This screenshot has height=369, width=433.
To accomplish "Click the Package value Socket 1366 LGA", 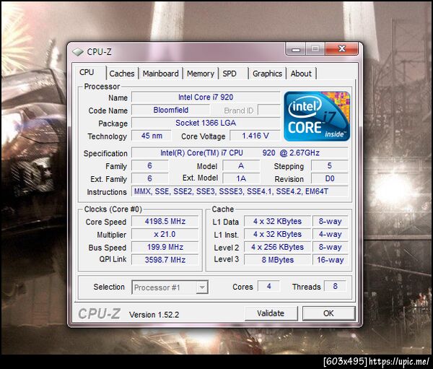I will click(x=206, y=123).
